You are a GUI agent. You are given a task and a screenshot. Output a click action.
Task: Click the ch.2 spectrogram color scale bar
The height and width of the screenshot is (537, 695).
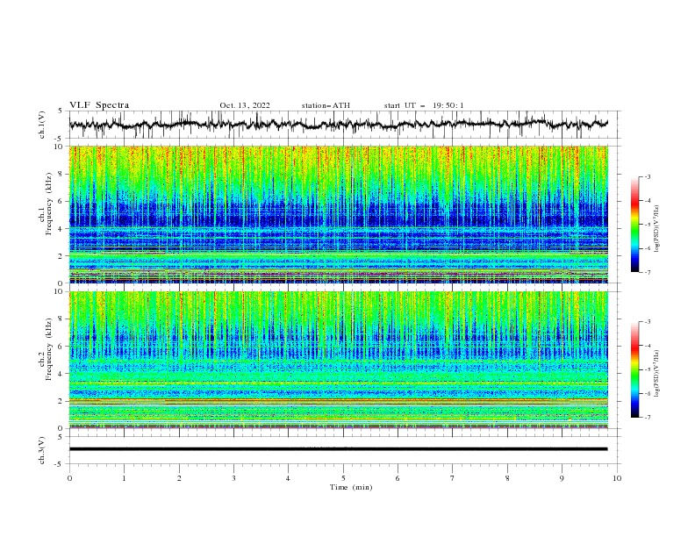pos(634,369)
